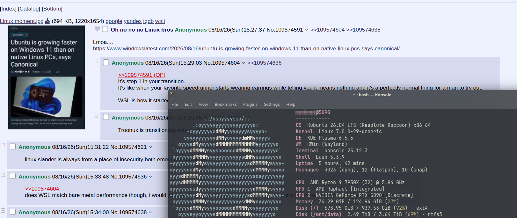Jump to Bottom of the thread
Viewport: 517px width, 218px height.
point(52,9)
